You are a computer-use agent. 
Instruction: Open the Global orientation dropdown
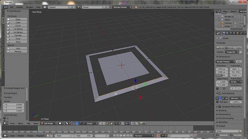click(x=92, y=124)
